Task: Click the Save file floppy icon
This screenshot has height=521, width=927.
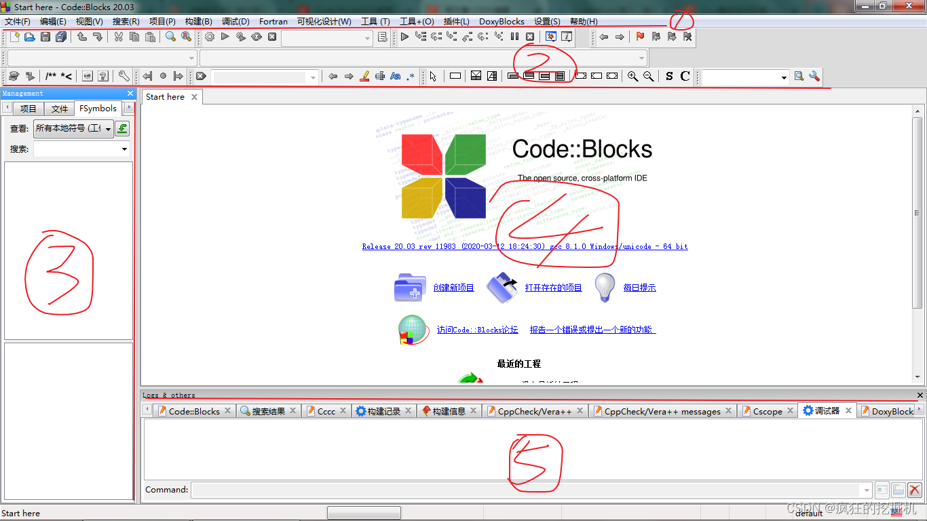Action: click(x=45, y=37)
